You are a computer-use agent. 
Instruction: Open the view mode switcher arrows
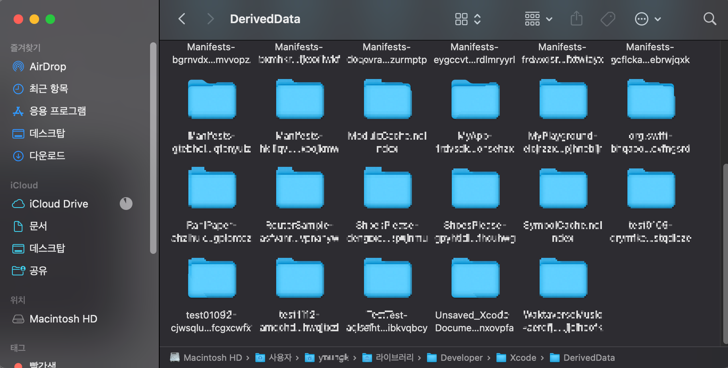(477, 19)
